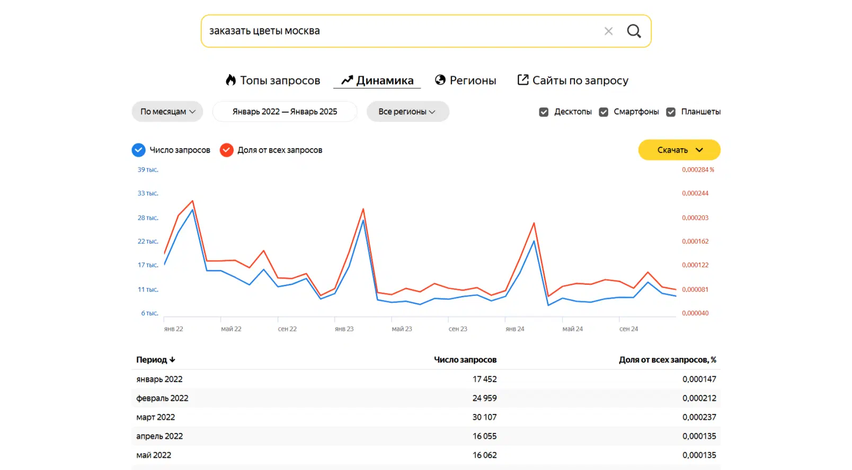Clear the search query with X icon
Viewport: 852px width, 470px height.
(608, 31)
